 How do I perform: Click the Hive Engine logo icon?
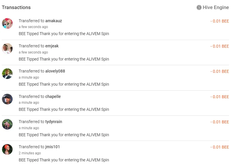pos(199,8)
